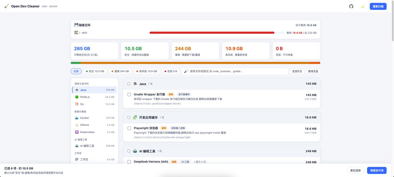
Task: Select 工作区 4.0 GB in the sidebar
Action: click(95, 159)
